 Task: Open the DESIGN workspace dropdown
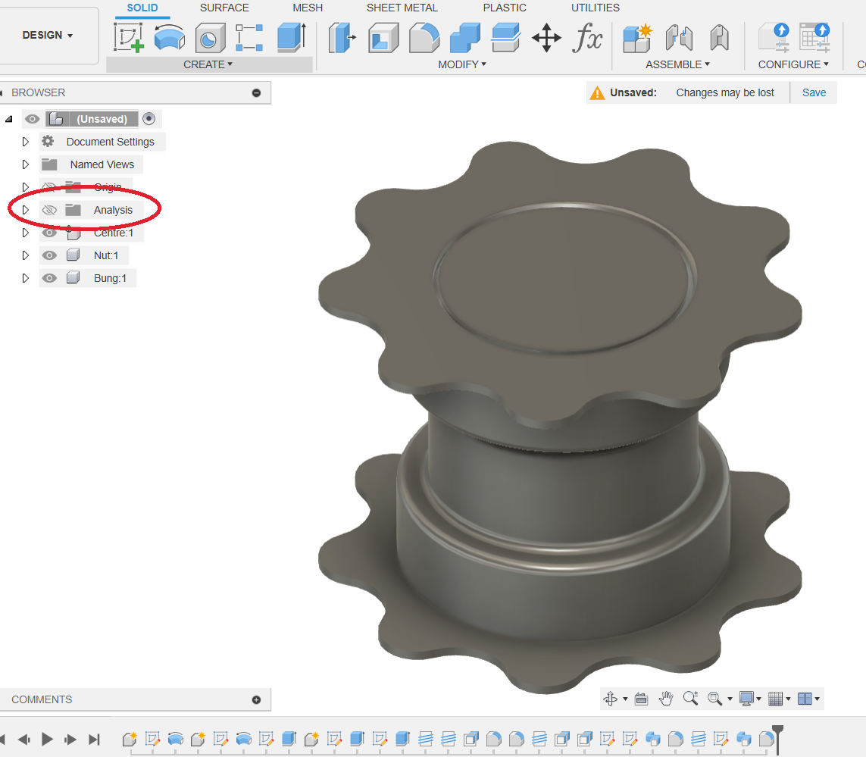48,36
